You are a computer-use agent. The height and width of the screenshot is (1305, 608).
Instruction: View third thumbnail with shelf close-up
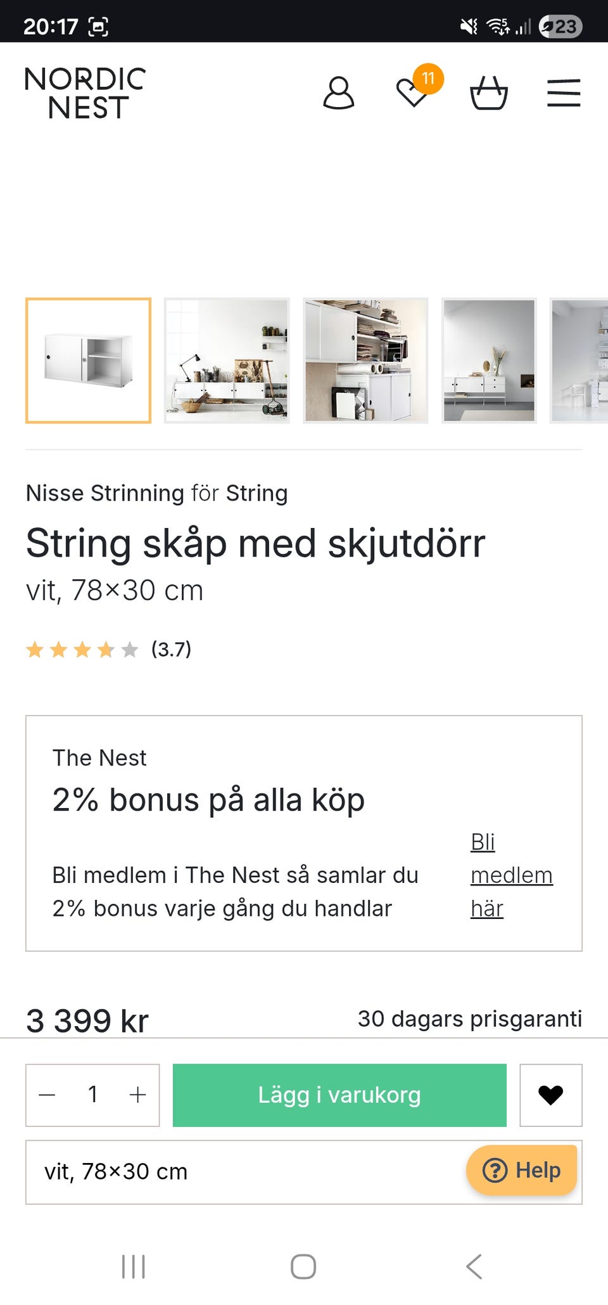click(365, 360)
